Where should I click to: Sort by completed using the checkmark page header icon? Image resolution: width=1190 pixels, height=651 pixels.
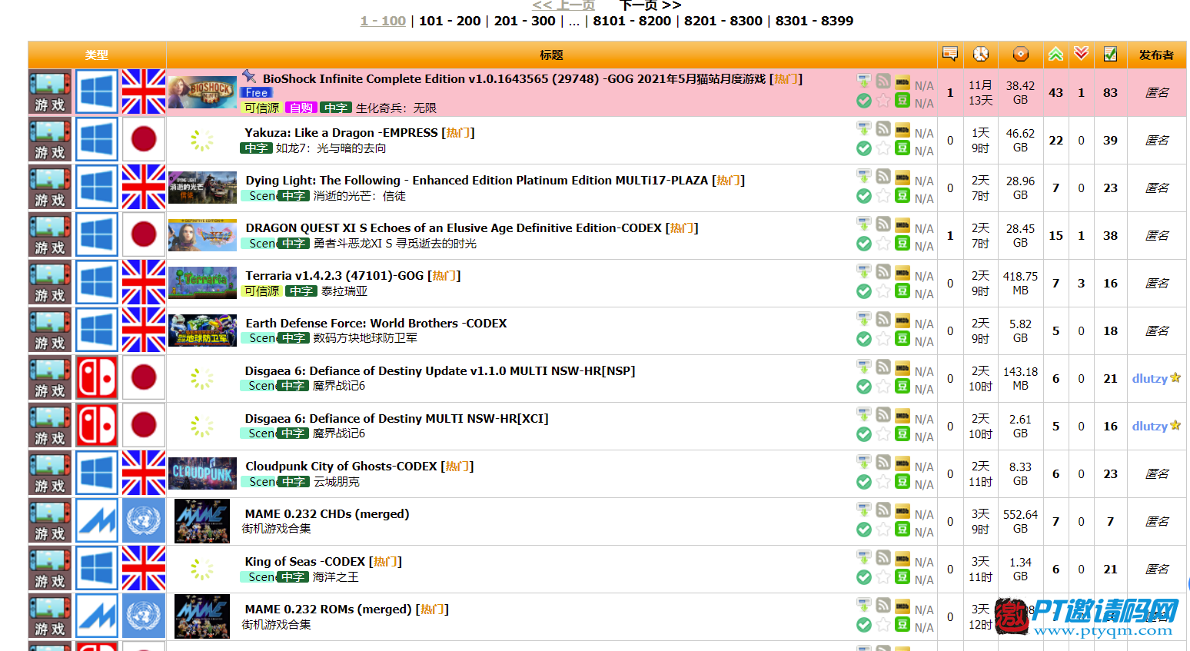1110,54
